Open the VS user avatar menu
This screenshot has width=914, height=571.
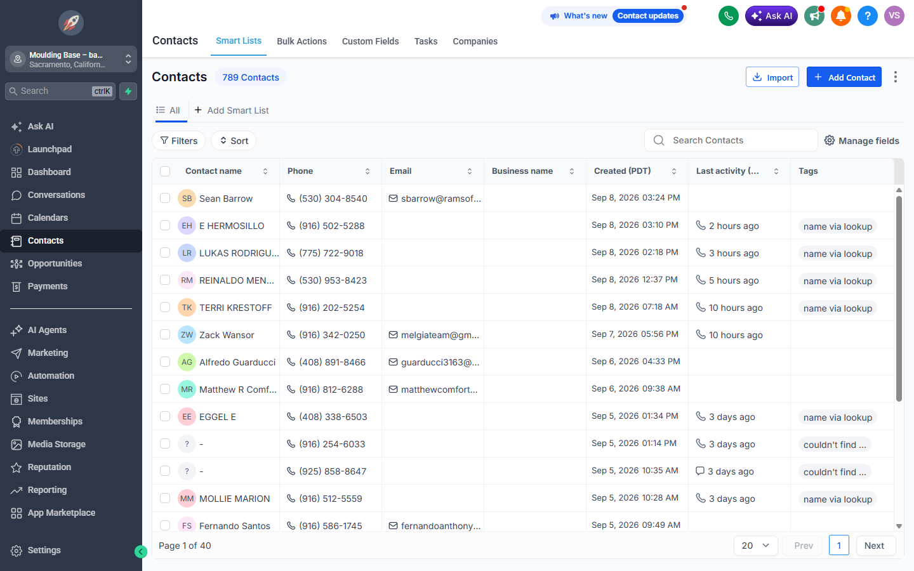(894, 16)
